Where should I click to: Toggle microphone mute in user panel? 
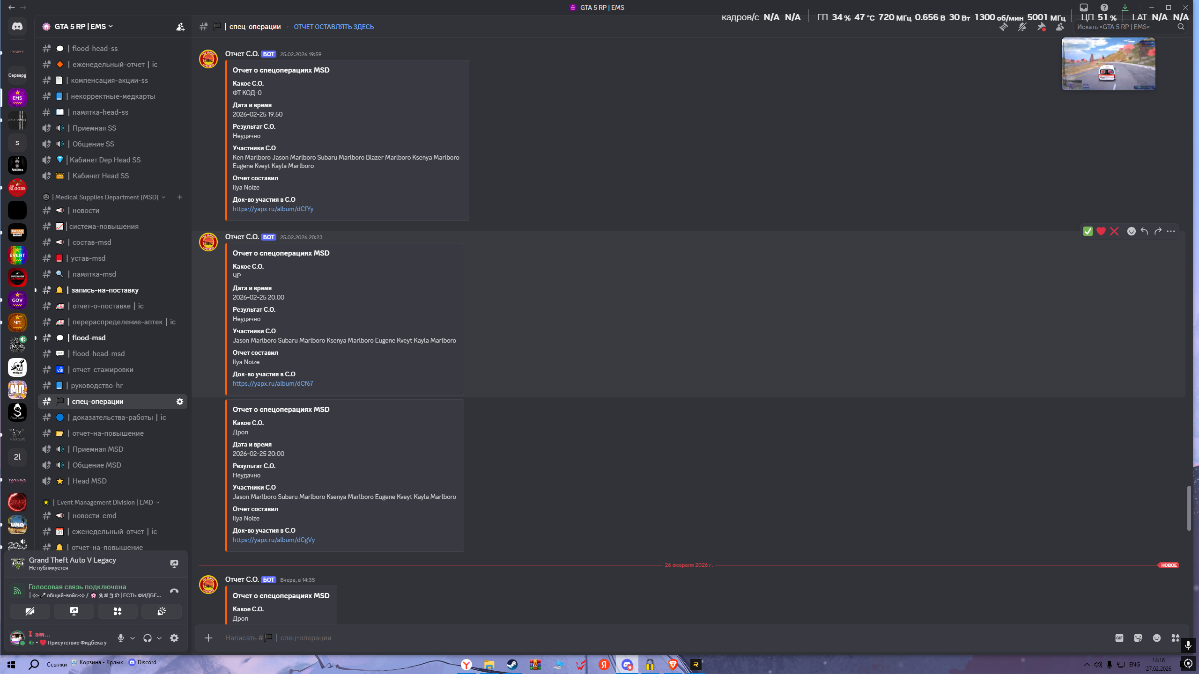pos(121,638)
